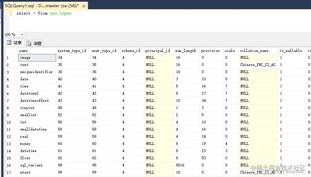Click the principal_id column header
The image size is (311, 177).
[159, 51]
